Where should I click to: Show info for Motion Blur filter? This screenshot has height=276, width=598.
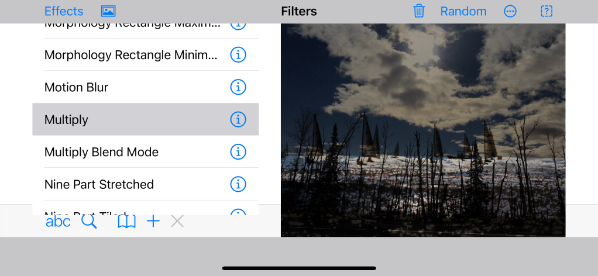click(238, 87)
